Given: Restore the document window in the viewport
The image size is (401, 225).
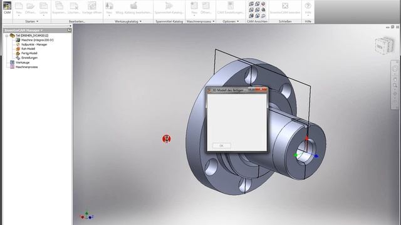Looking at the screenshot, I should click(393, 27).
